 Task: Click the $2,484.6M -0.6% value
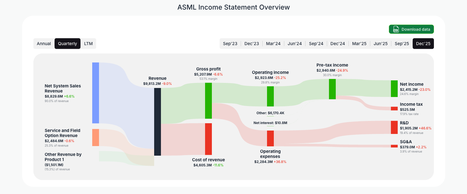point(59,141)
